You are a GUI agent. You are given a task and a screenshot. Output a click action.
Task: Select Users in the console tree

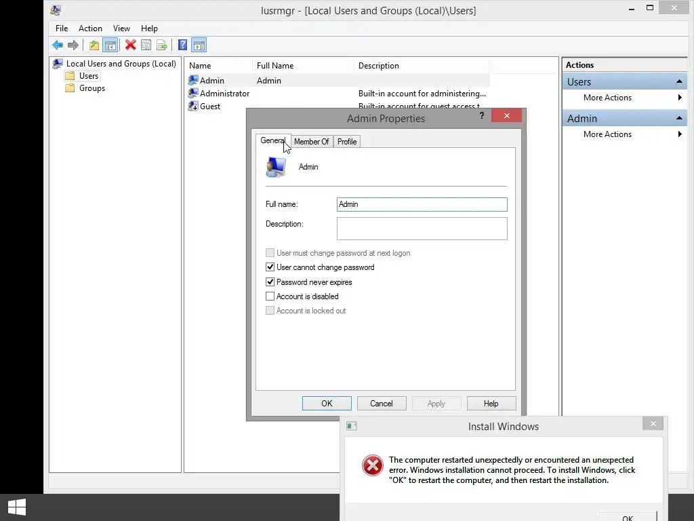[x=89, y=76]
